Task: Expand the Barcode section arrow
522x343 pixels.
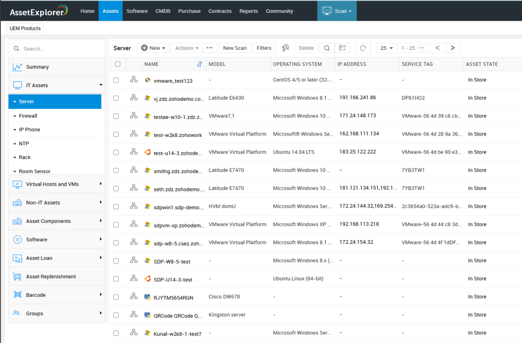Action: tap(100, 295)
